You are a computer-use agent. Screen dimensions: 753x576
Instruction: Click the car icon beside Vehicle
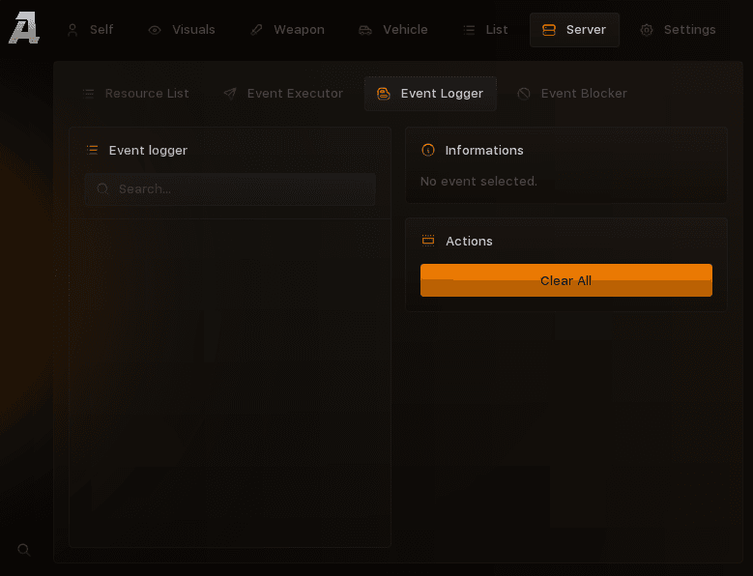pyautogui.click(x=365, y=30)
